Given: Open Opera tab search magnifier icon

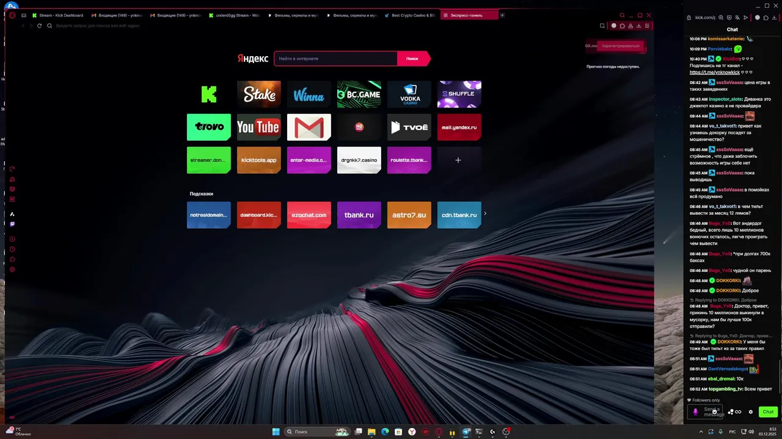Looking at the screenshot, I should (x=622, y=15).
